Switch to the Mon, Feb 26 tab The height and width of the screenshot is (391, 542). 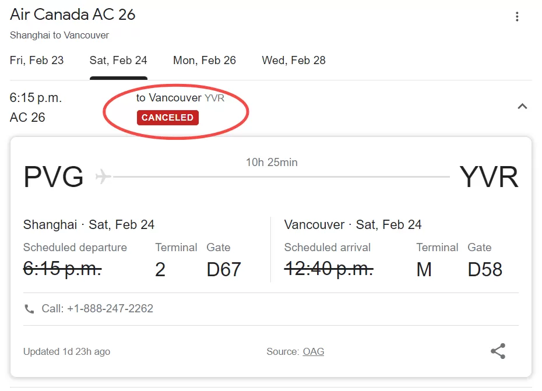tap(205, 61)
